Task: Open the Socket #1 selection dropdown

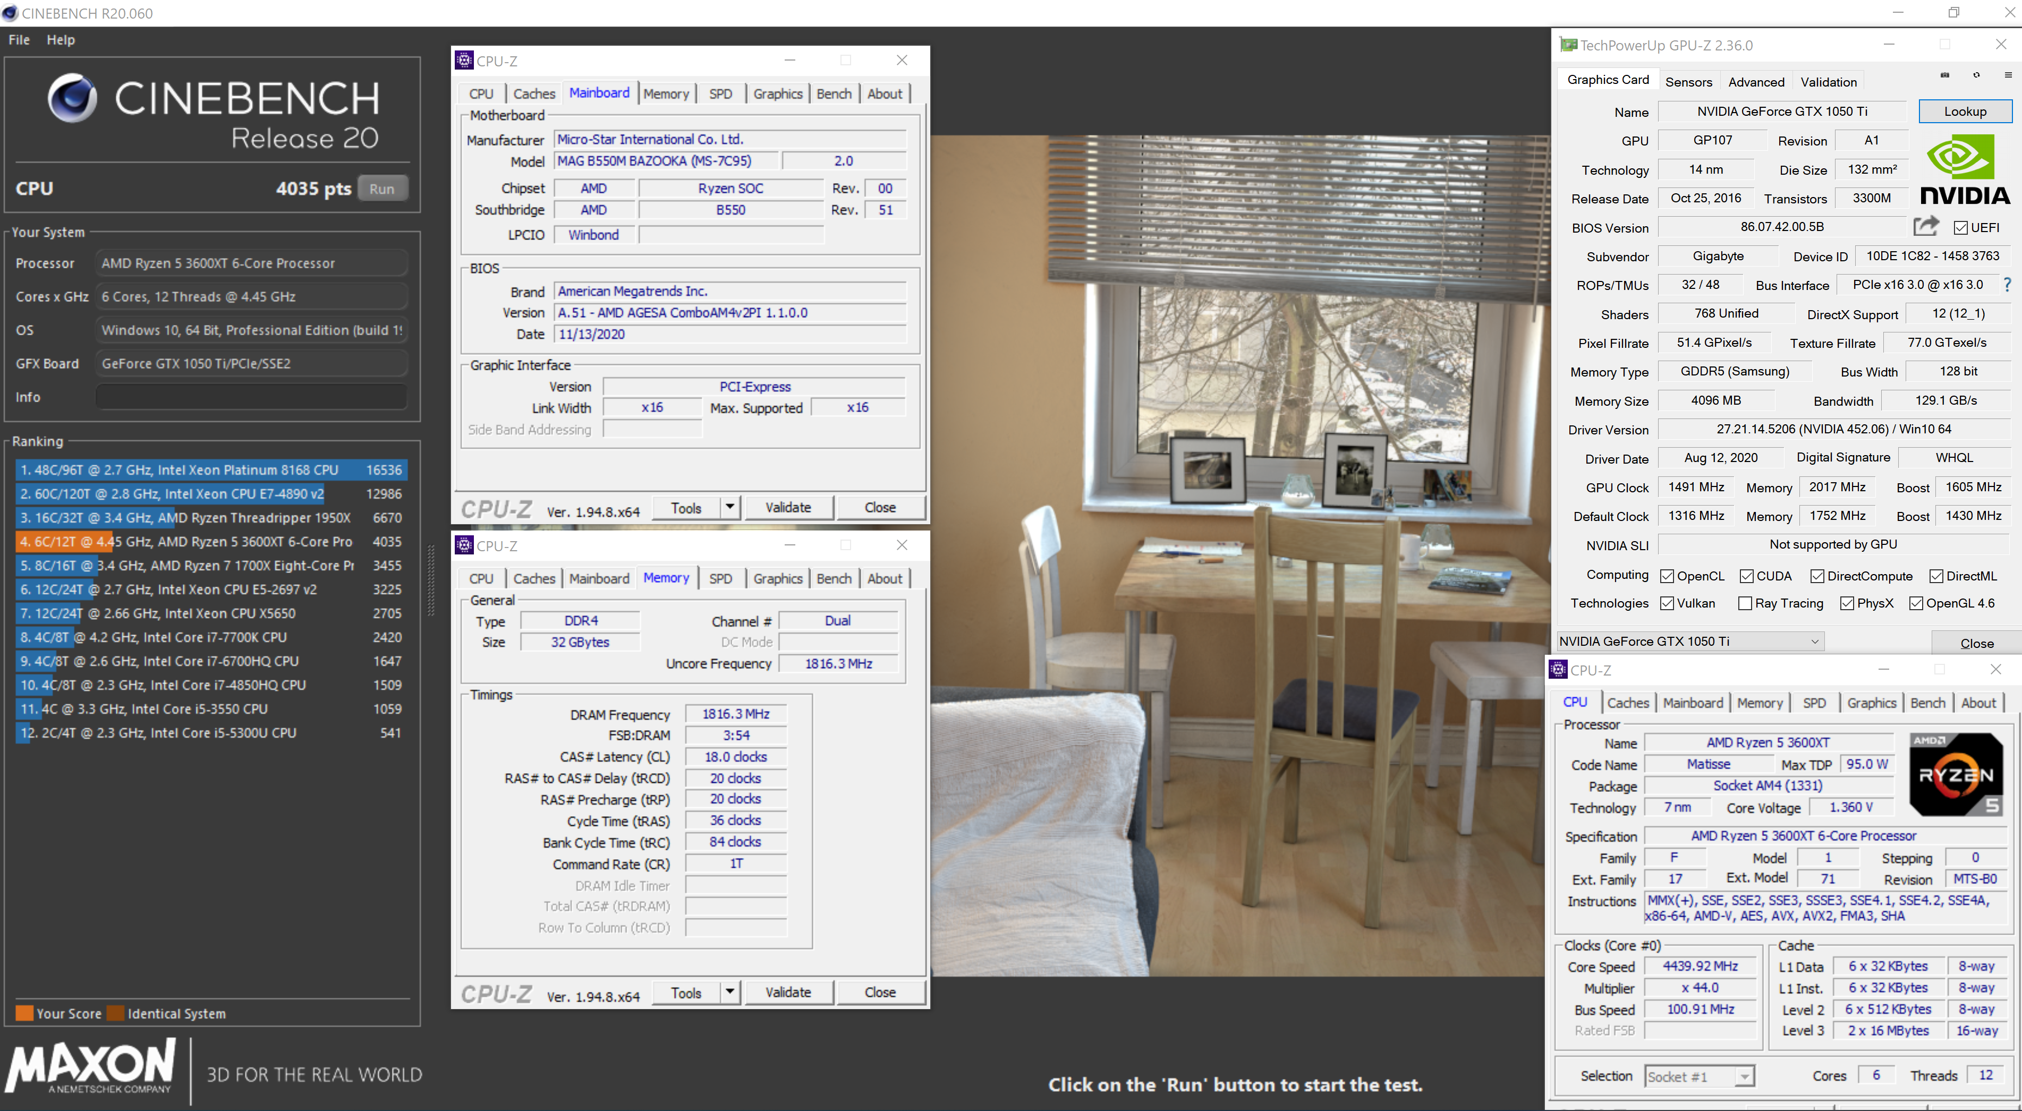Action: 1700,1076
